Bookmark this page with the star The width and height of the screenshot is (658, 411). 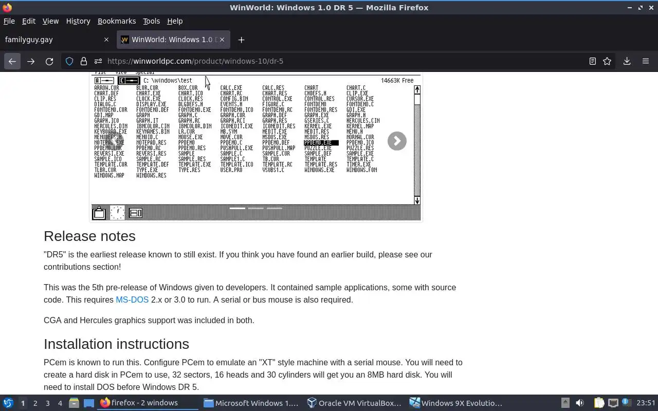tap(607, 61)
